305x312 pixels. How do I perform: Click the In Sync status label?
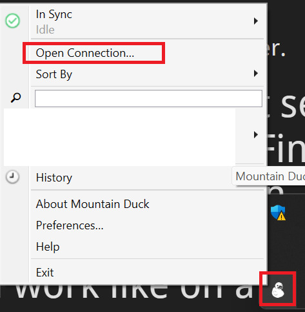tap(54, 14)
